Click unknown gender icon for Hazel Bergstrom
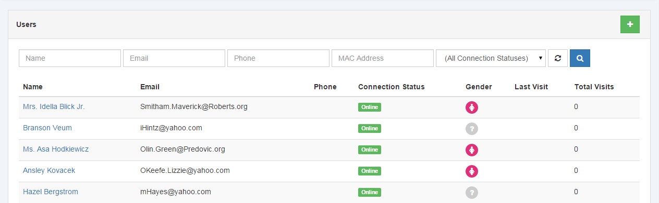Viewport: 659px width, 203px height. [472, 193]
